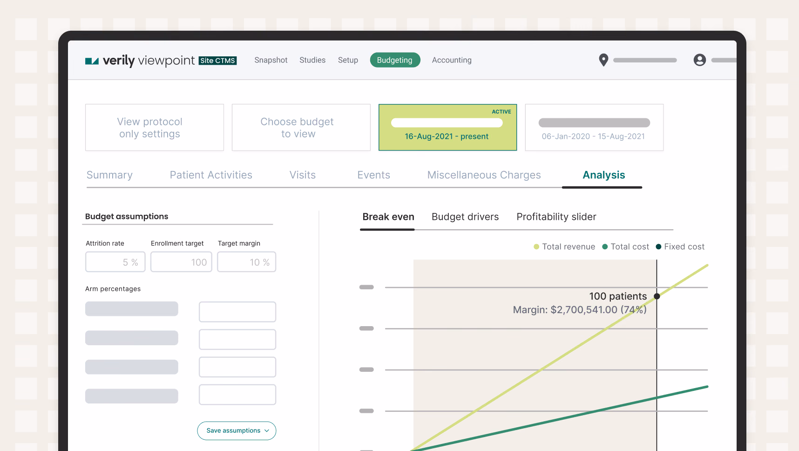Open the Profitability slider sub-tab
This screenshot has height=451, width=799.
click(x=556, y=217)
